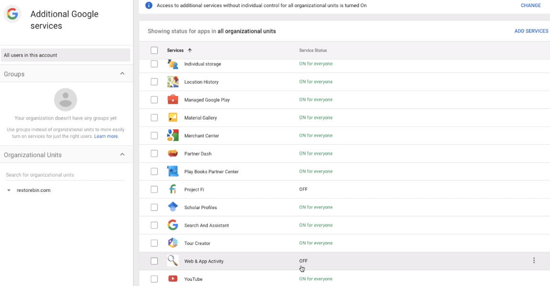Collapse the Organizational Units section
The height and width of the screenshot is (286, 550).
(x=122, y=154)
